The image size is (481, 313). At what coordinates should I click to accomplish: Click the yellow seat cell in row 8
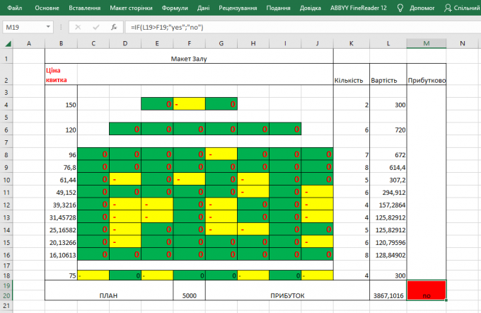tap(221, 154)
